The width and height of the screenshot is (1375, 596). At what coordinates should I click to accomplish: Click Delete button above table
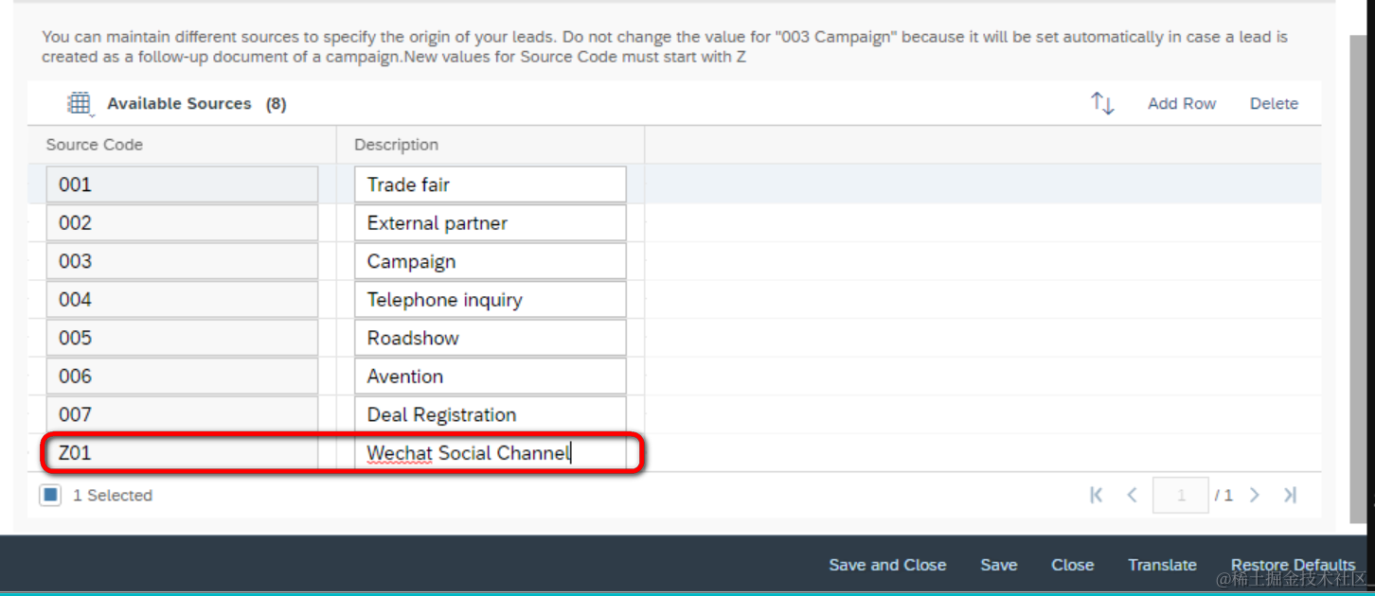pyautogui.click(x=1274, y=104)
